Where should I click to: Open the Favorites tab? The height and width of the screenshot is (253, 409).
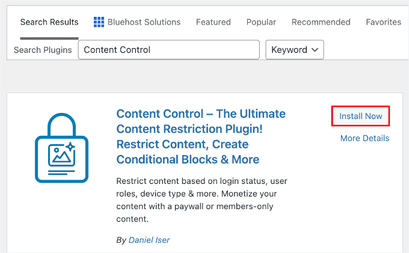pos(383,22)
